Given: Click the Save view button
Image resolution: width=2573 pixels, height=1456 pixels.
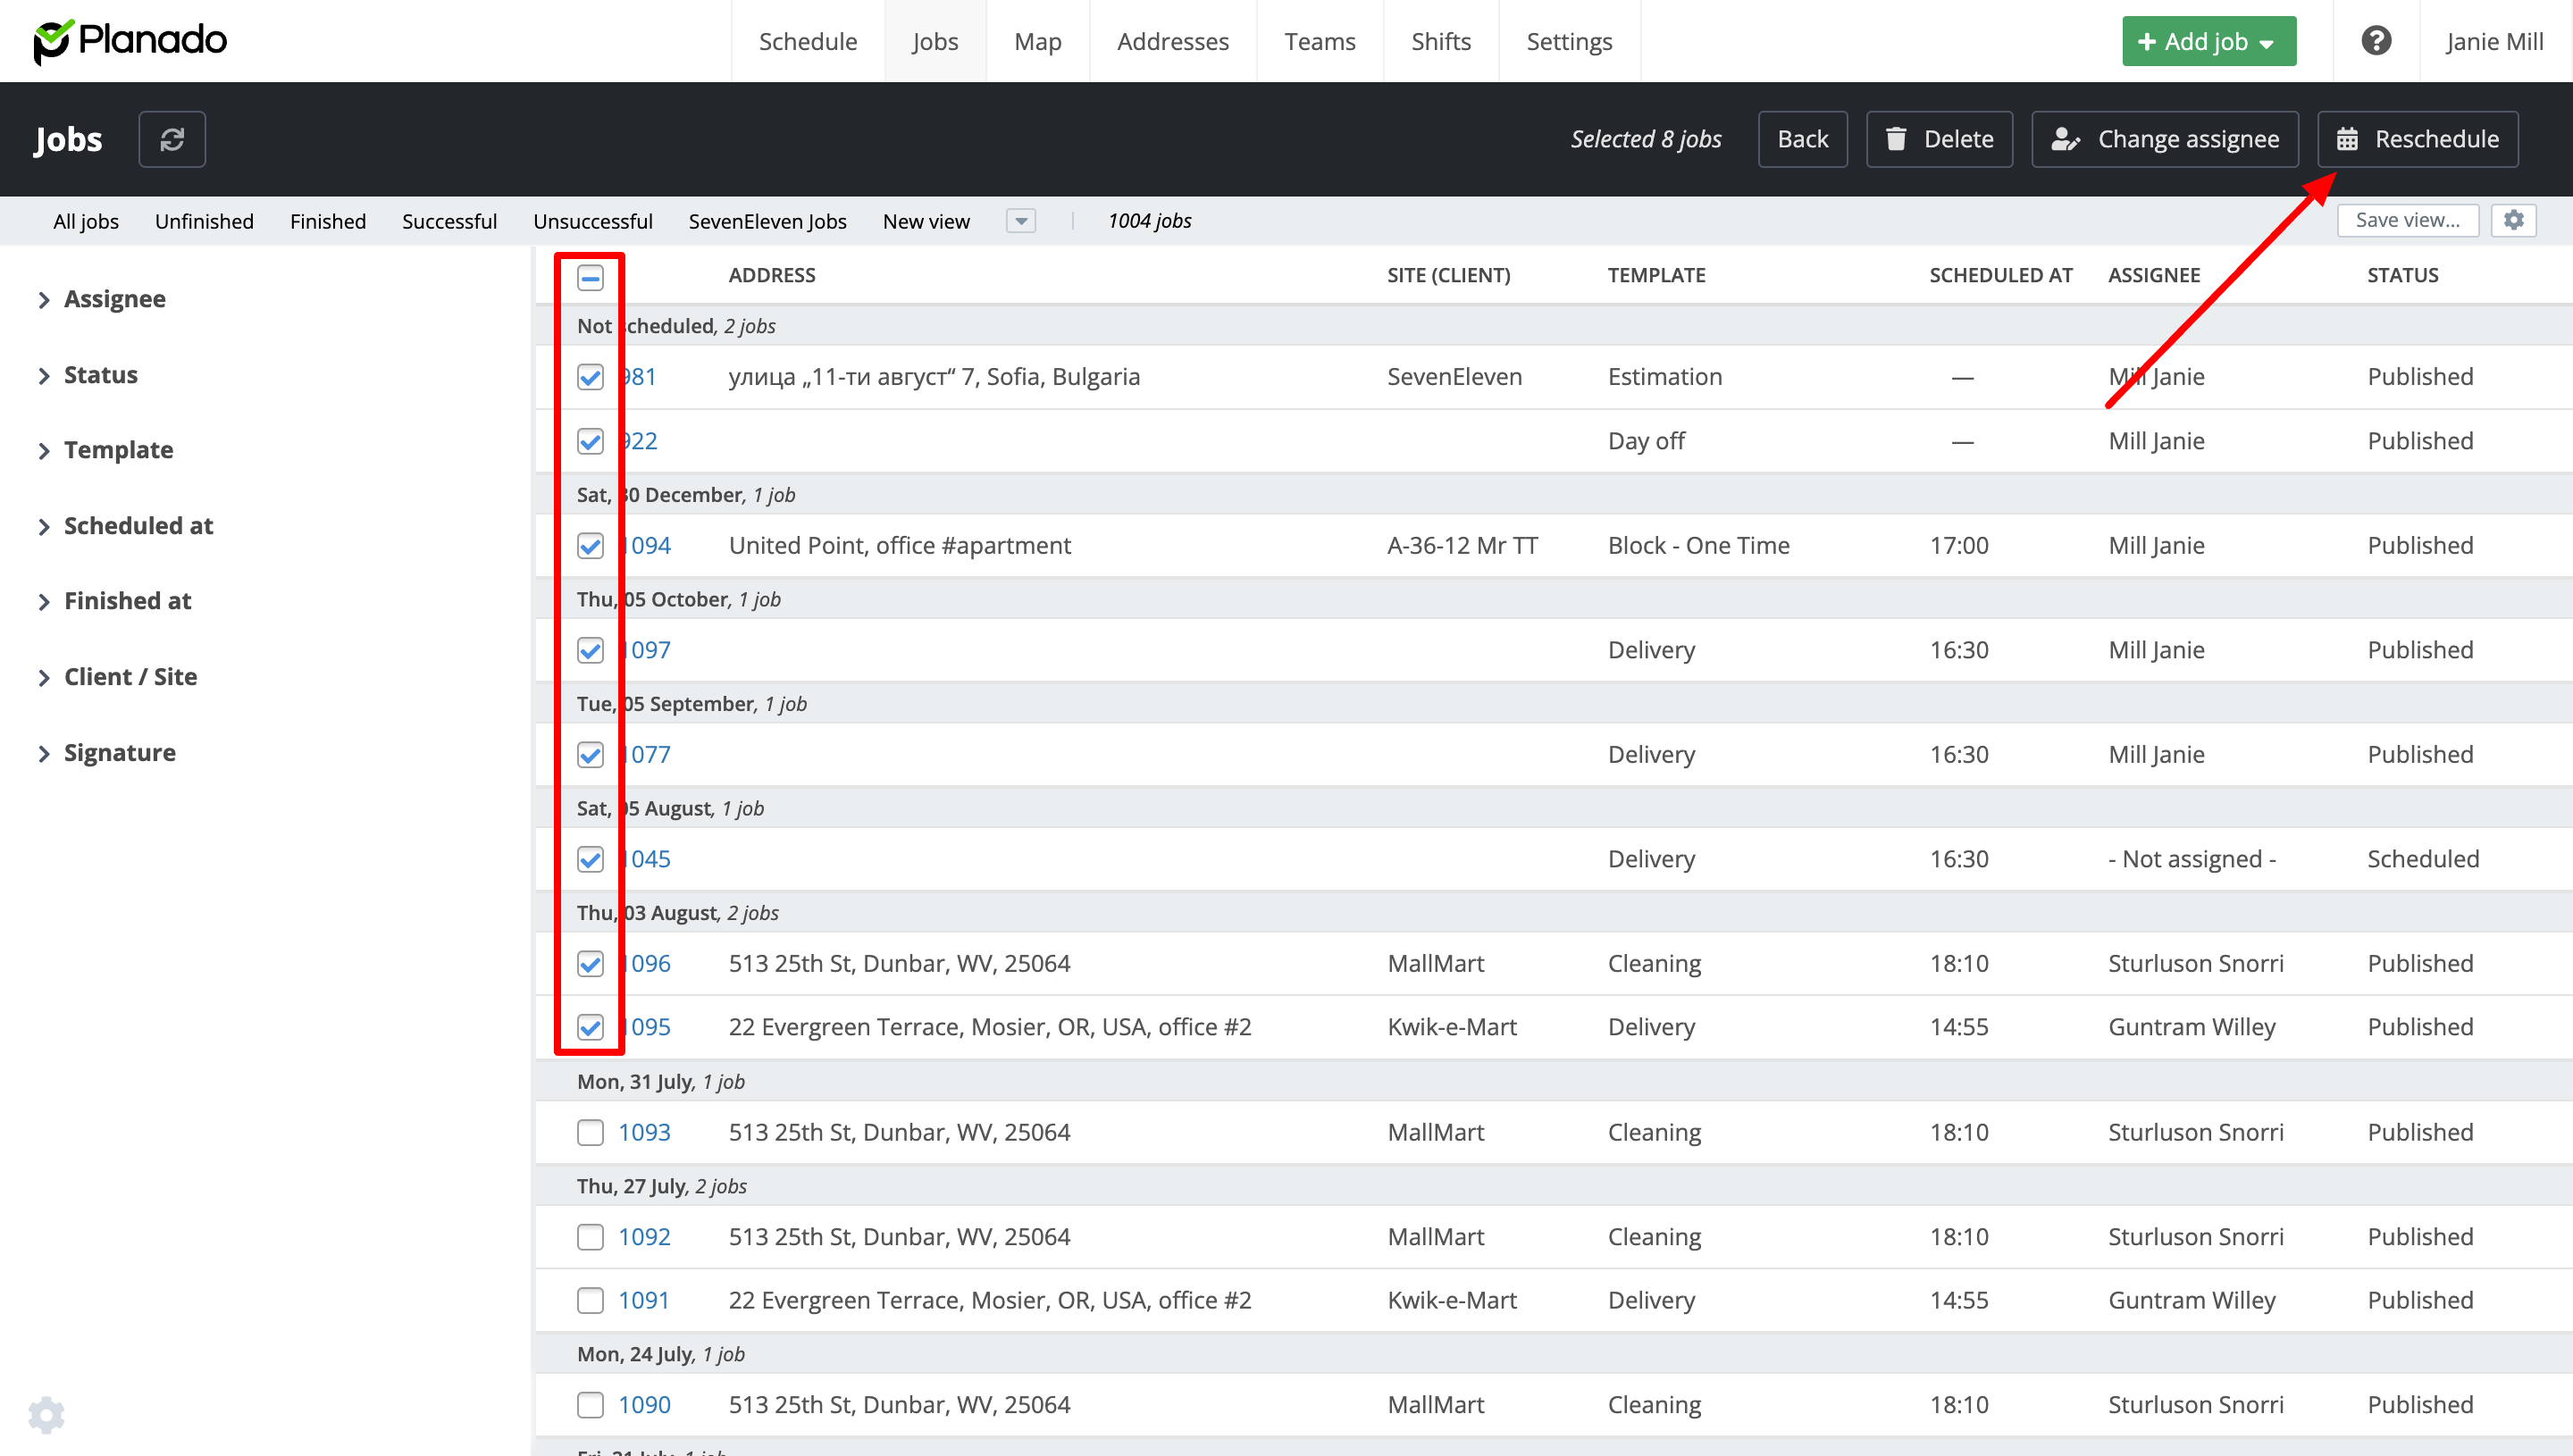Looking at the screenshot, I should (x=2406, y=220).
